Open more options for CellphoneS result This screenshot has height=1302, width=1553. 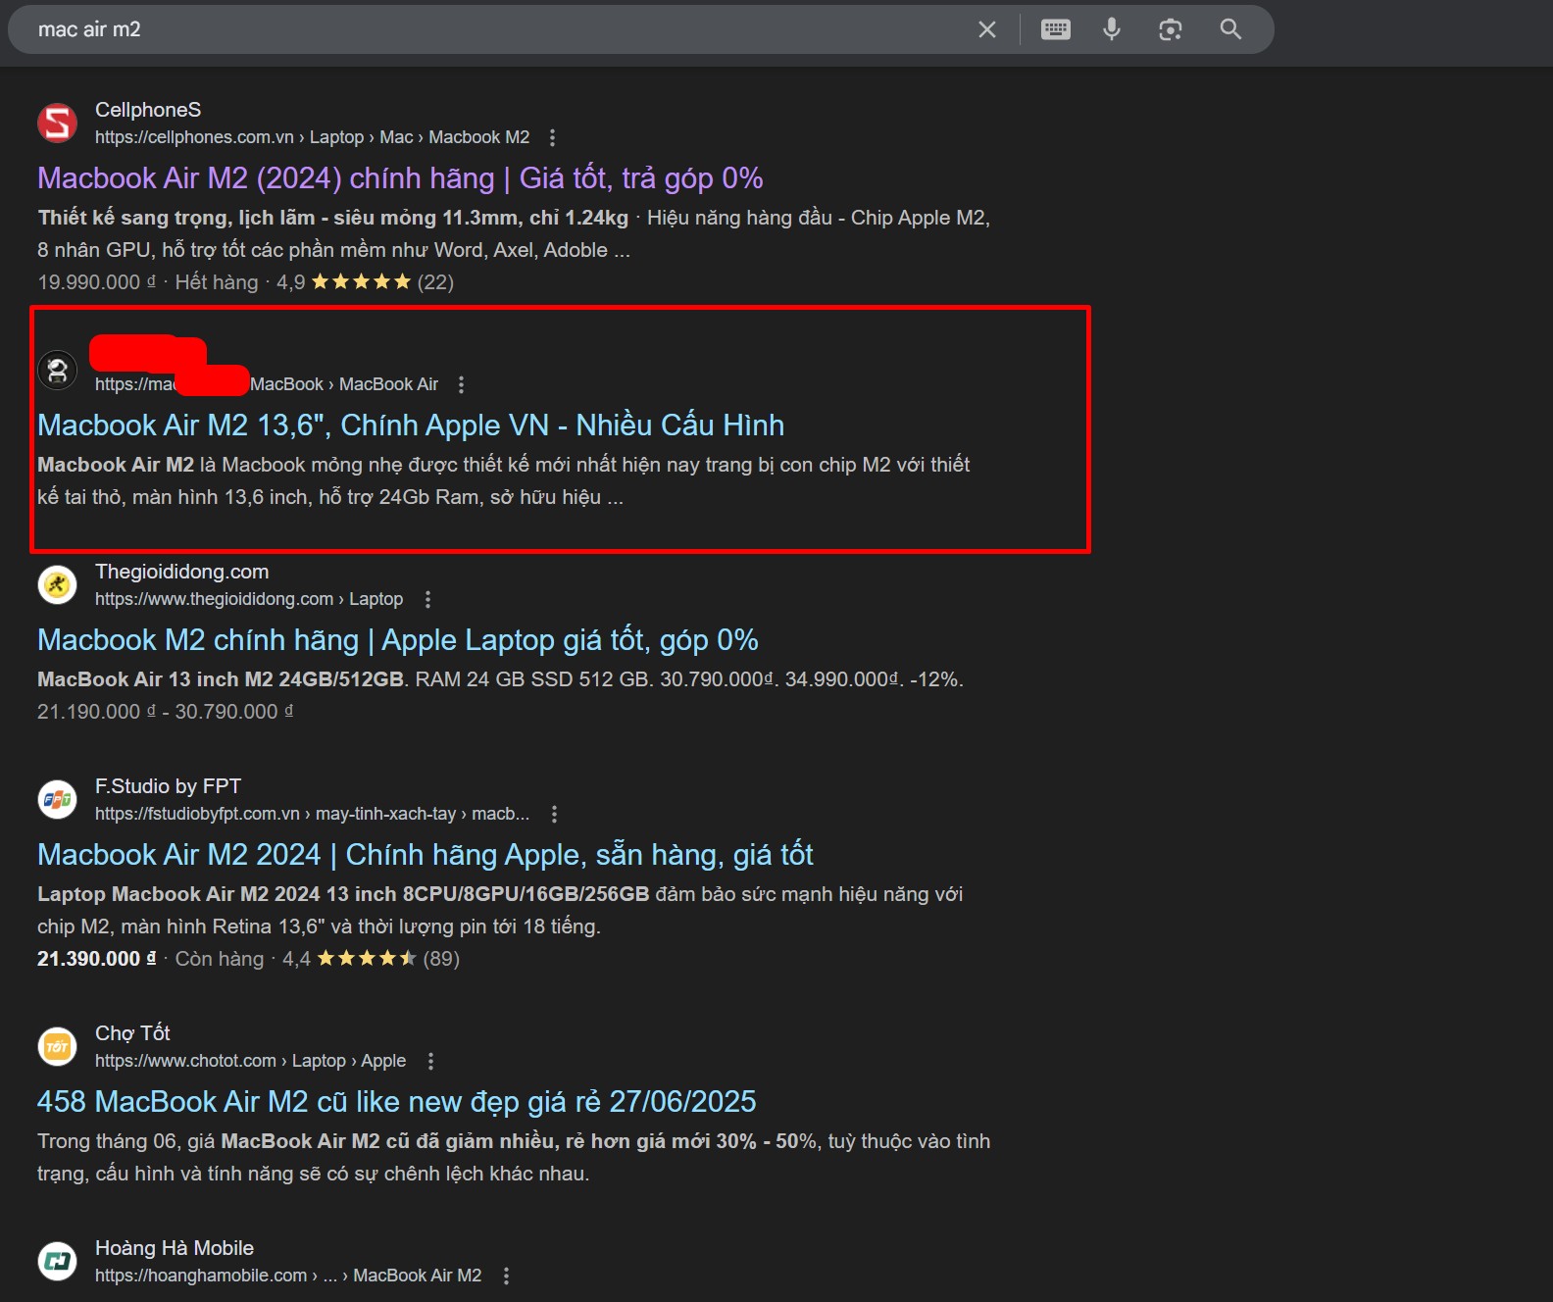click(x=552, y=137)
